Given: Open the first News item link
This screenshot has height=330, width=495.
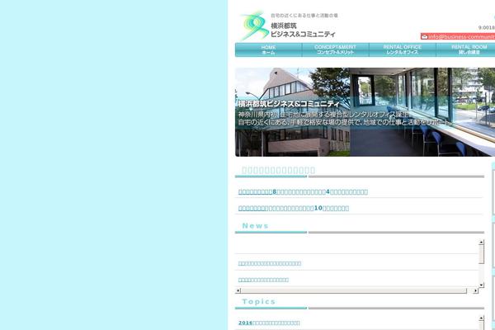Looking at the screenshot, I should pyautogui.click(x=270, y=263).
